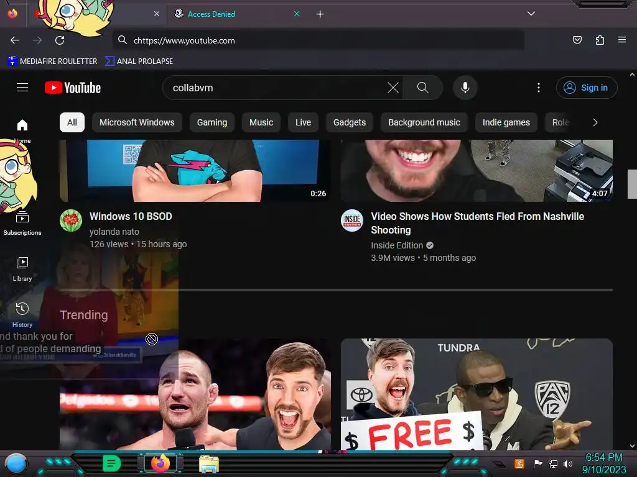Select the Microsoft Windows filter chip
This screenshot has width=637, height=477.
pyautogui.click(x=137, y=122)
